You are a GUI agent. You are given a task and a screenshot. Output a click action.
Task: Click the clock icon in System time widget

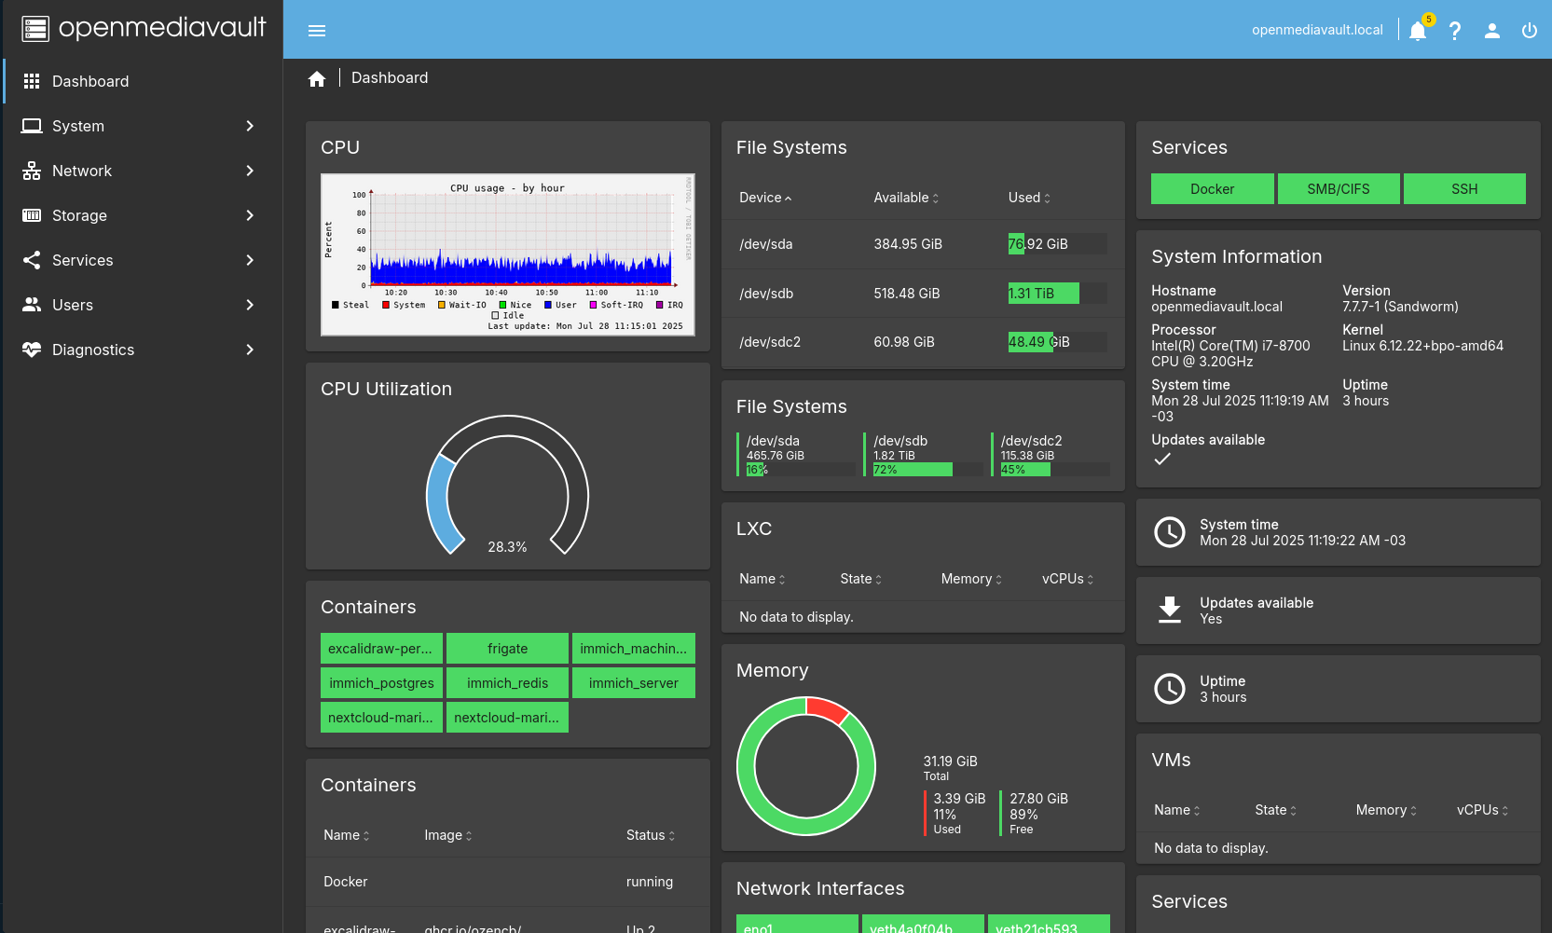[1170, 532]
